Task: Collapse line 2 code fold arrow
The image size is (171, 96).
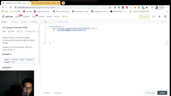Action: [x=46, y=28]
